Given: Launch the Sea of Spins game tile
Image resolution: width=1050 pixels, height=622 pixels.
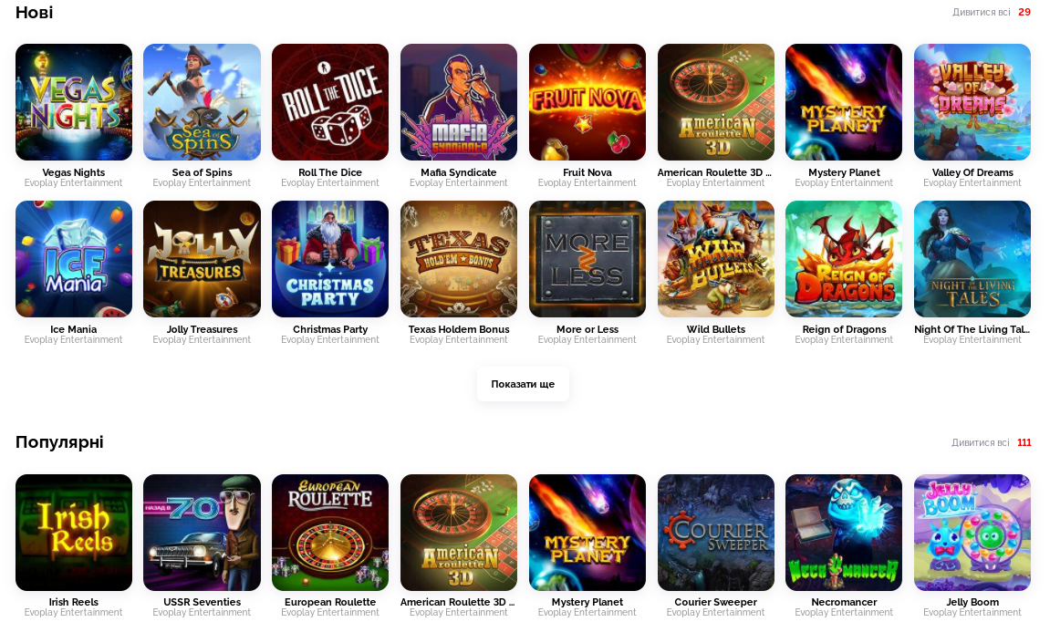Looking at the screenshot, I should tap(202, 102).
